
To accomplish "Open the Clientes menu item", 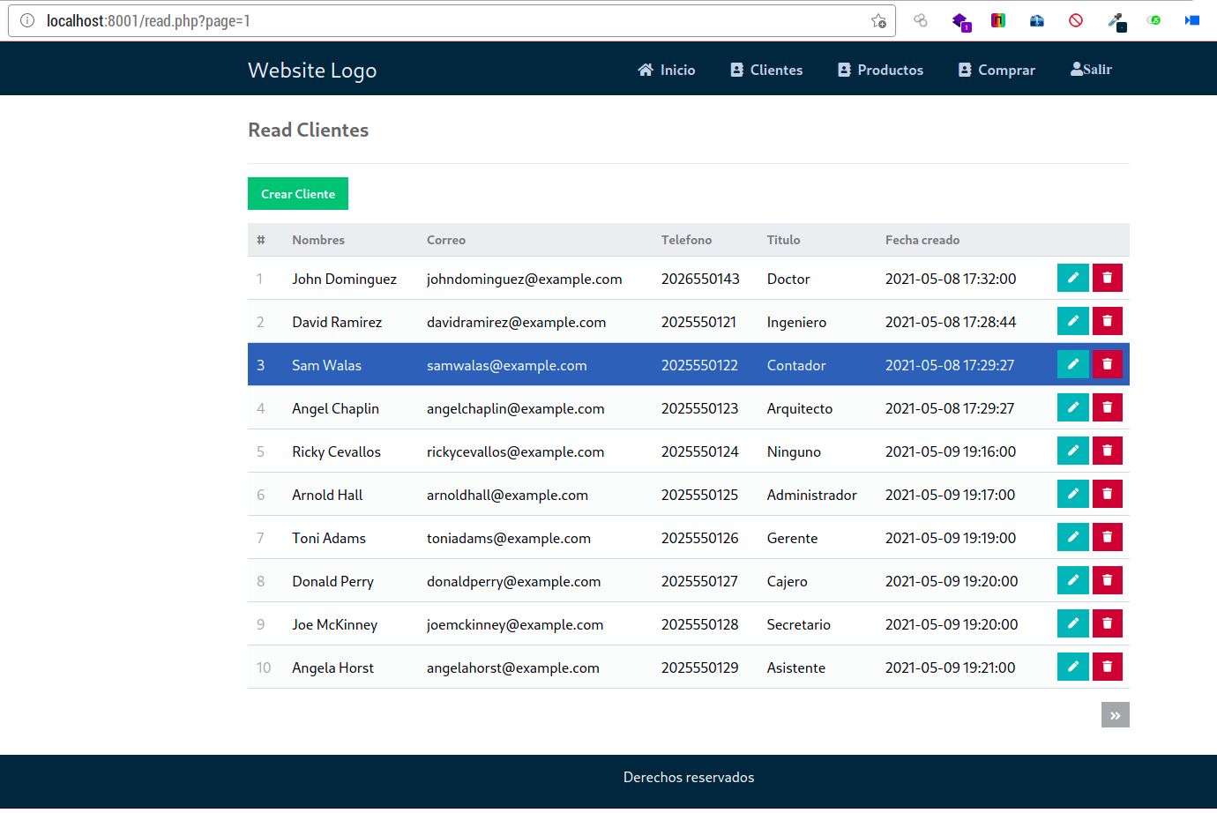I will pyautogui.click(x=766, y=70).
